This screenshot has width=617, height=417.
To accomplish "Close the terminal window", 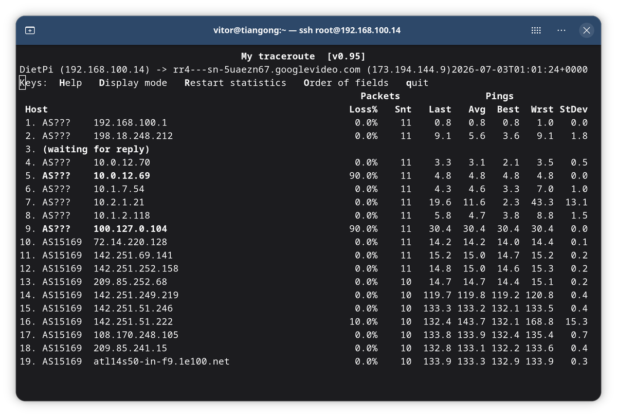I will point(587,30).
